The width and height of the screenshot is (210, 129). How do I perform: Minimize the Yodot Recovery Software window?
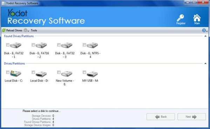pos(188,2)
